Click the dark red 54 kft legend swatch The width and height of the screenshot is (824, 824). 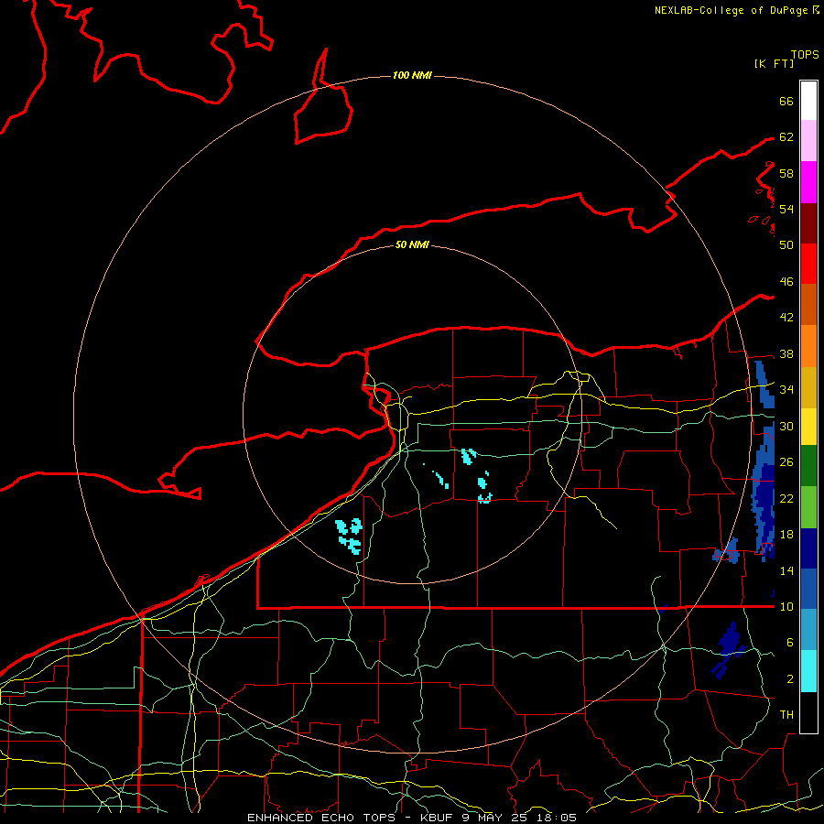point(808,222)
